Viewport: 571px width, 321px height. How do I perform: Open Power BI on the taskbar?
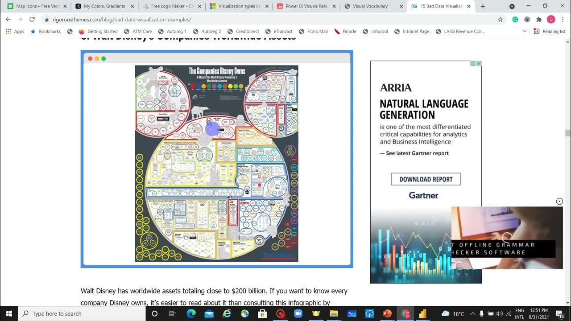point(423,313)
